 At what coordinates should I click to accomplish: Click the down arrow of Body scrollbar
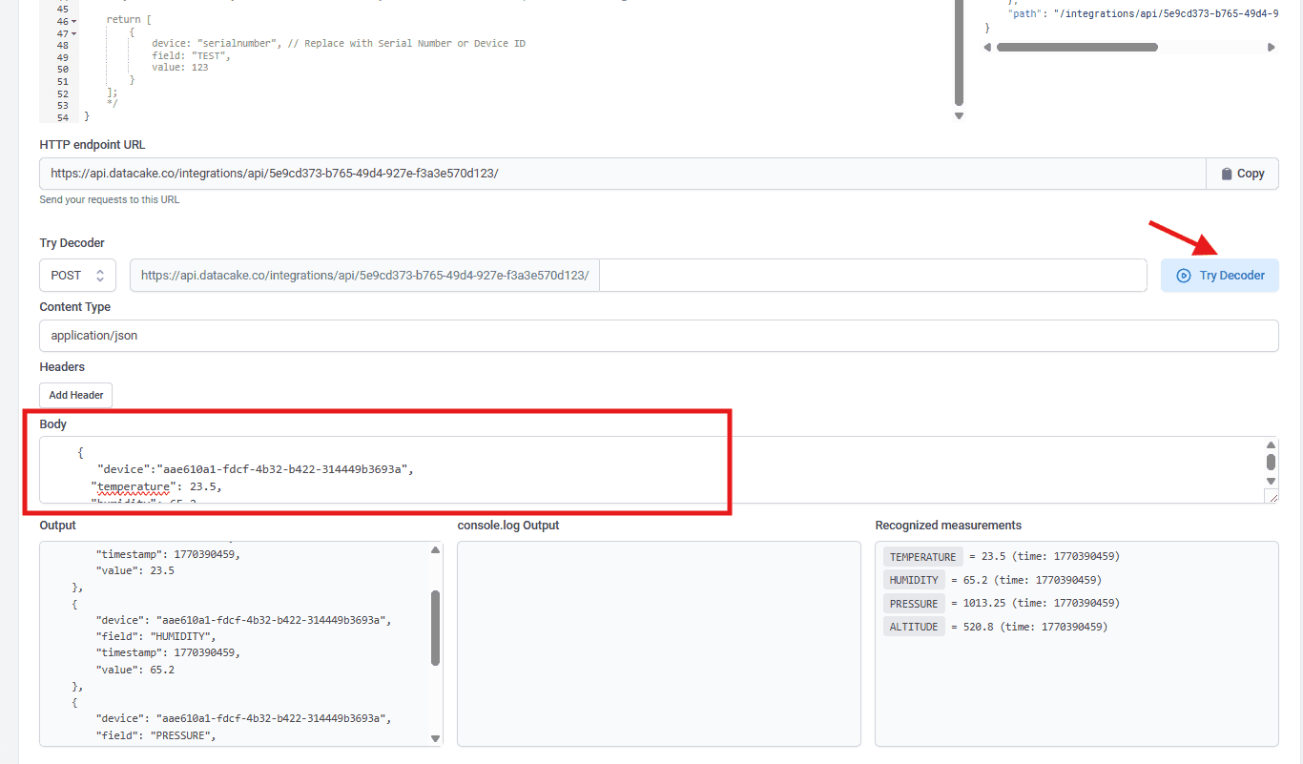click(x=1271, y=481)
